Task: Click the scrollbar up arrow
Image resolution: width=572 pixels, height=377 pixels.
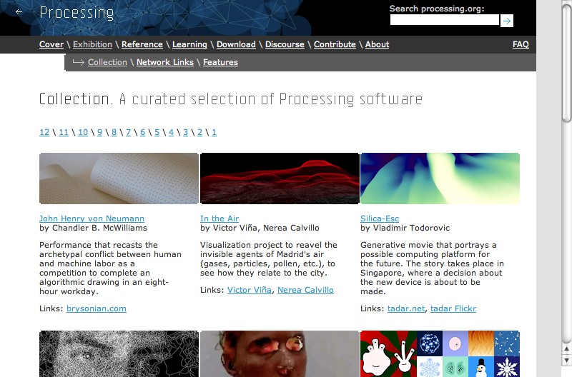Action: (566, 349)
